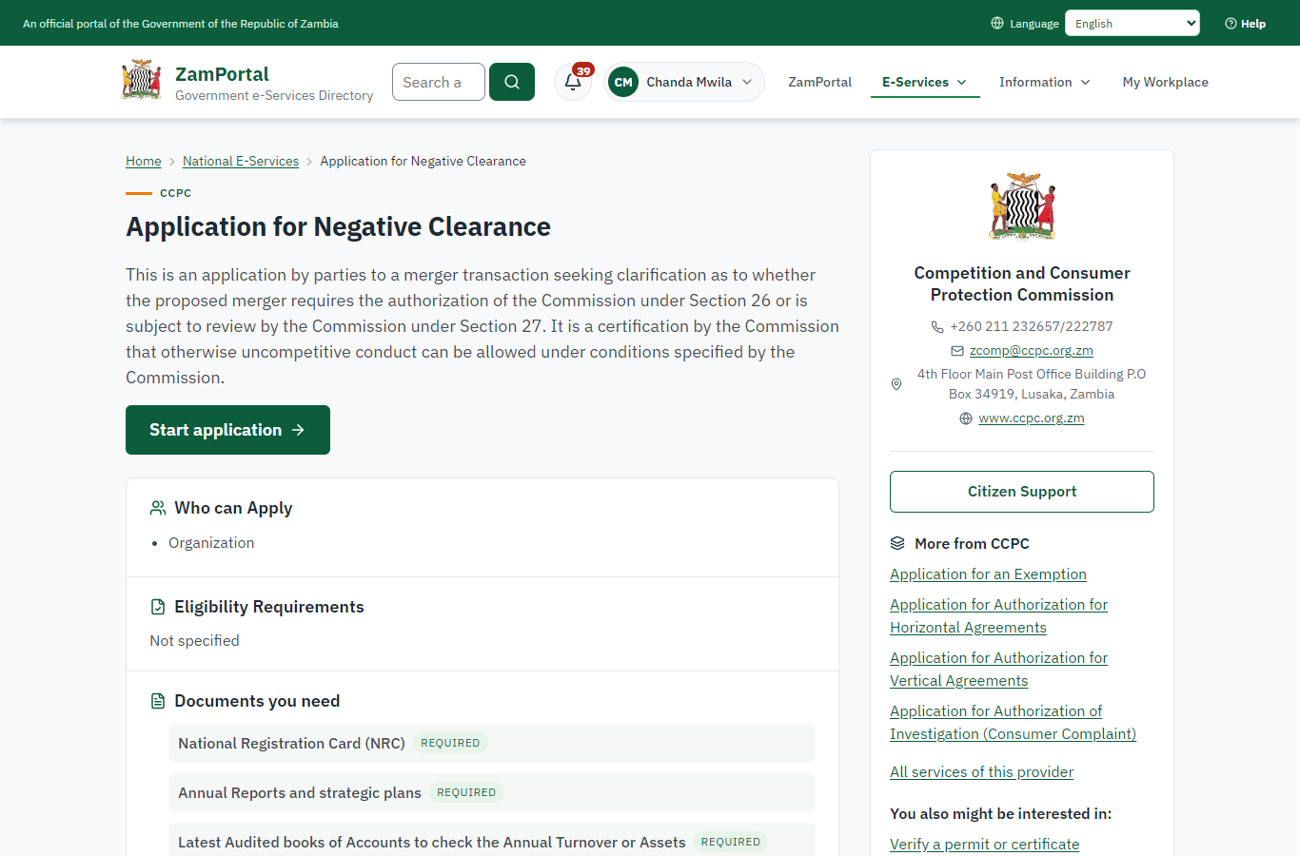Open Authorization of Investigation Consumer Complaint link
1300x856 pixels.
(x=1013, y=723)
